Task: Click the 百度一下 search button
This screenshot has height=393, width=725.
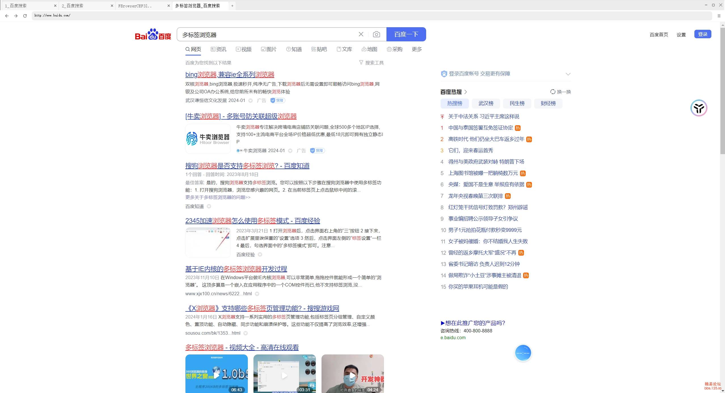Action: click(x=406, y=34)
